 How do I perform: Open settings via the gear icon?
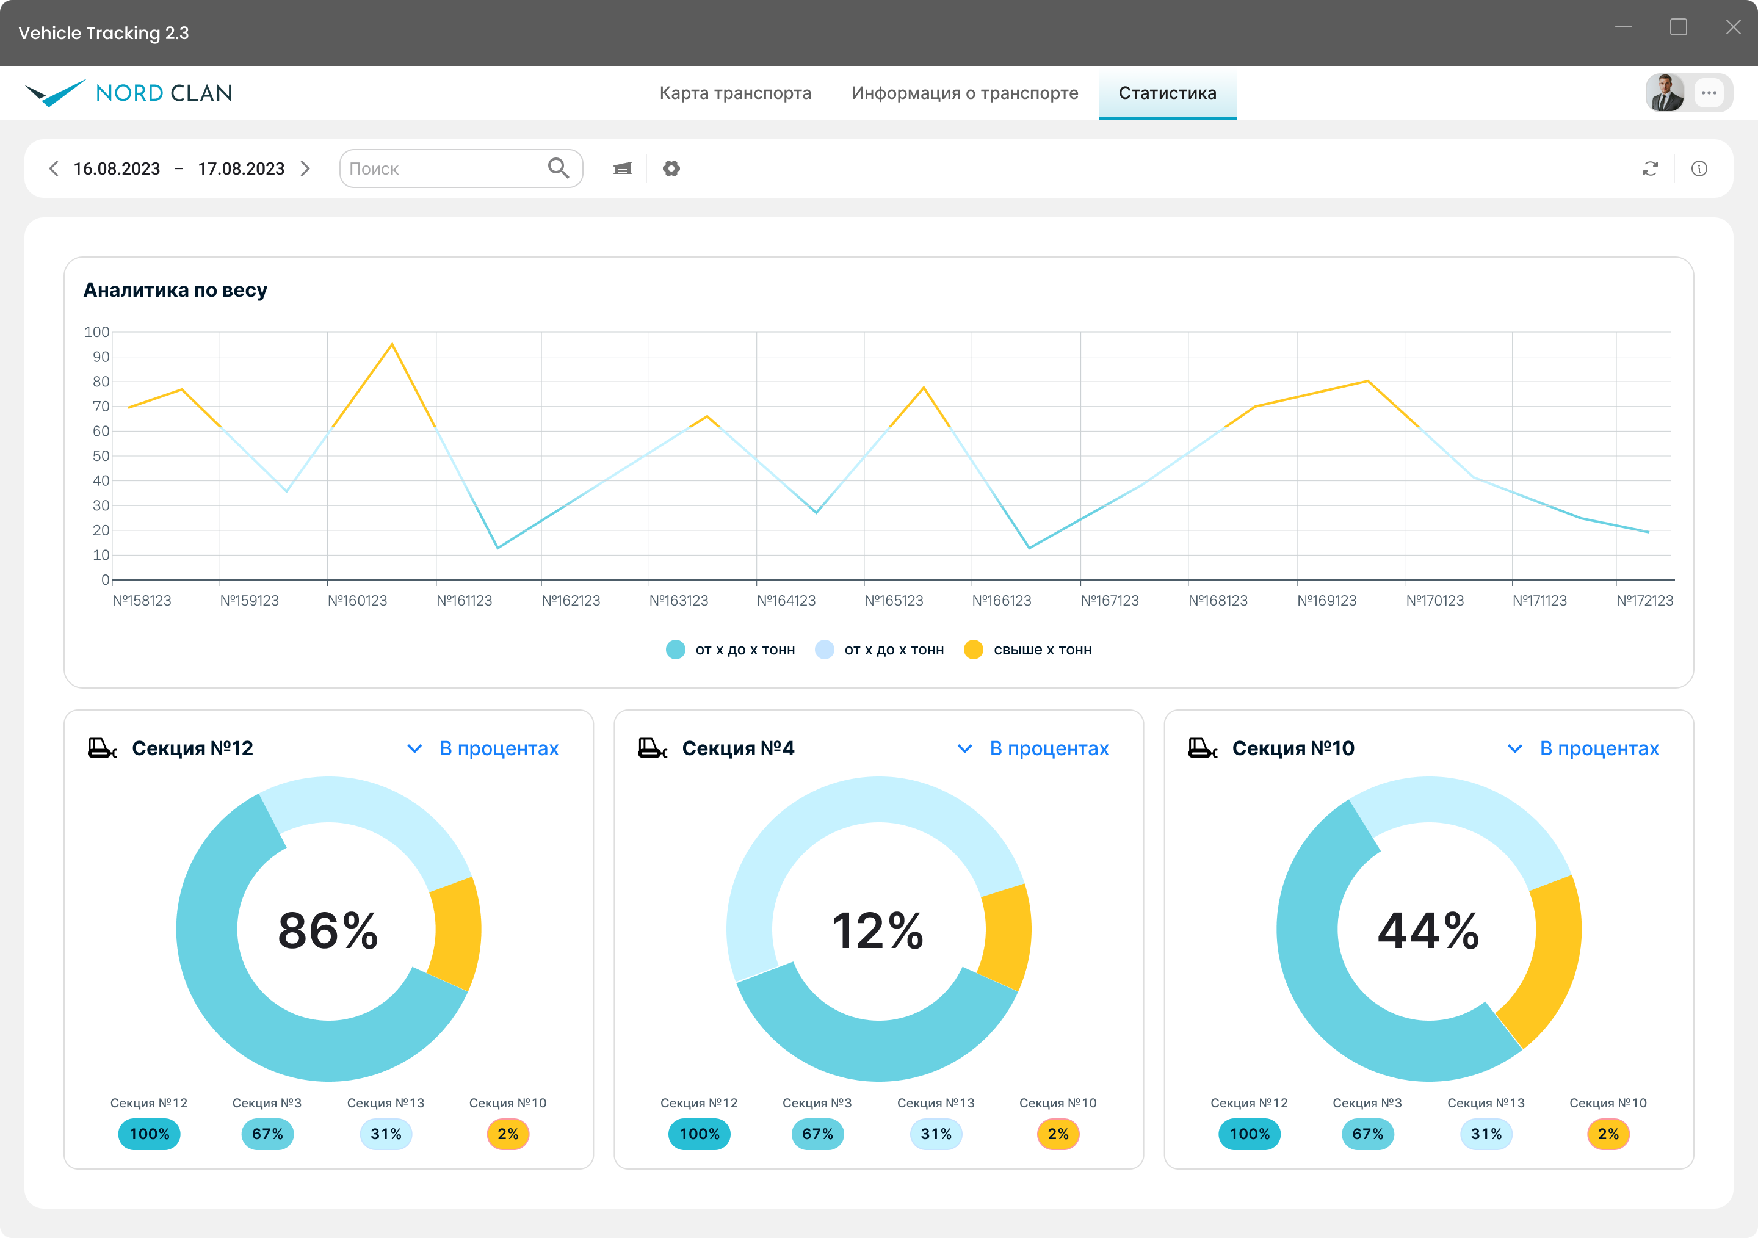tap(671, 168)
